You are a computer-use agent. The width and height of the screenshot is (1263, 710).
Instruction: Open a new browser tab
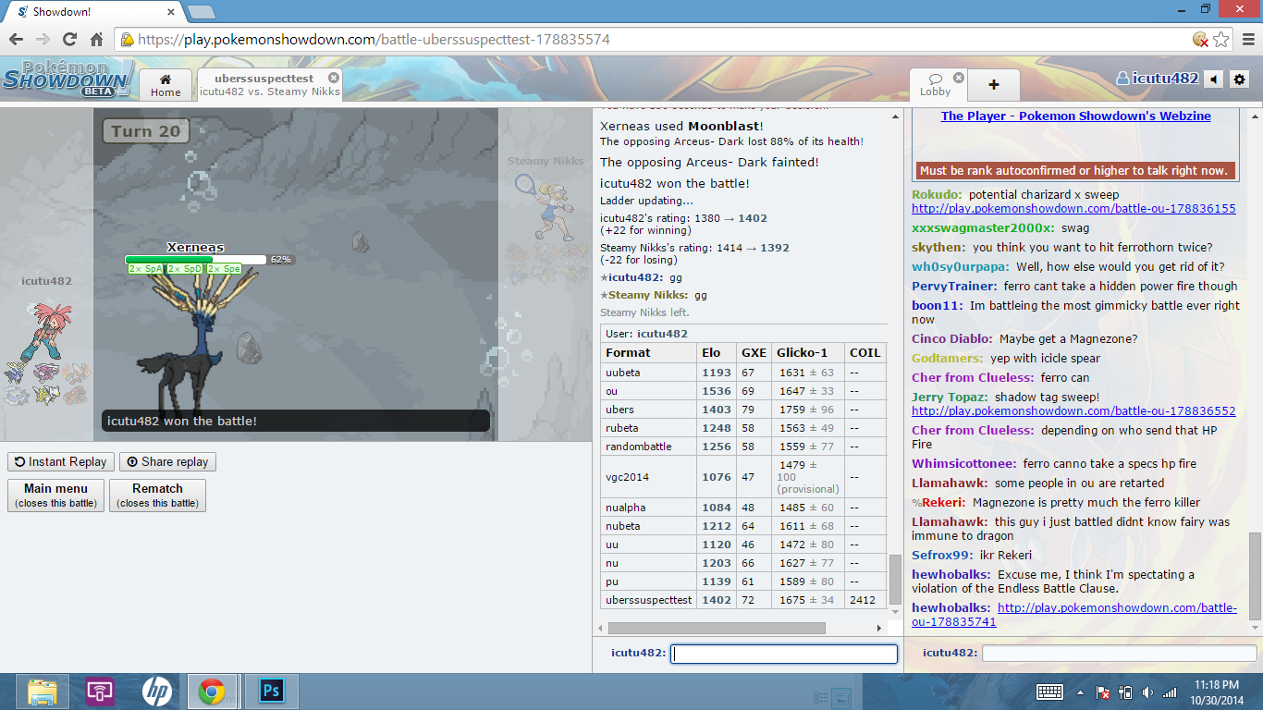click(201, 12)
